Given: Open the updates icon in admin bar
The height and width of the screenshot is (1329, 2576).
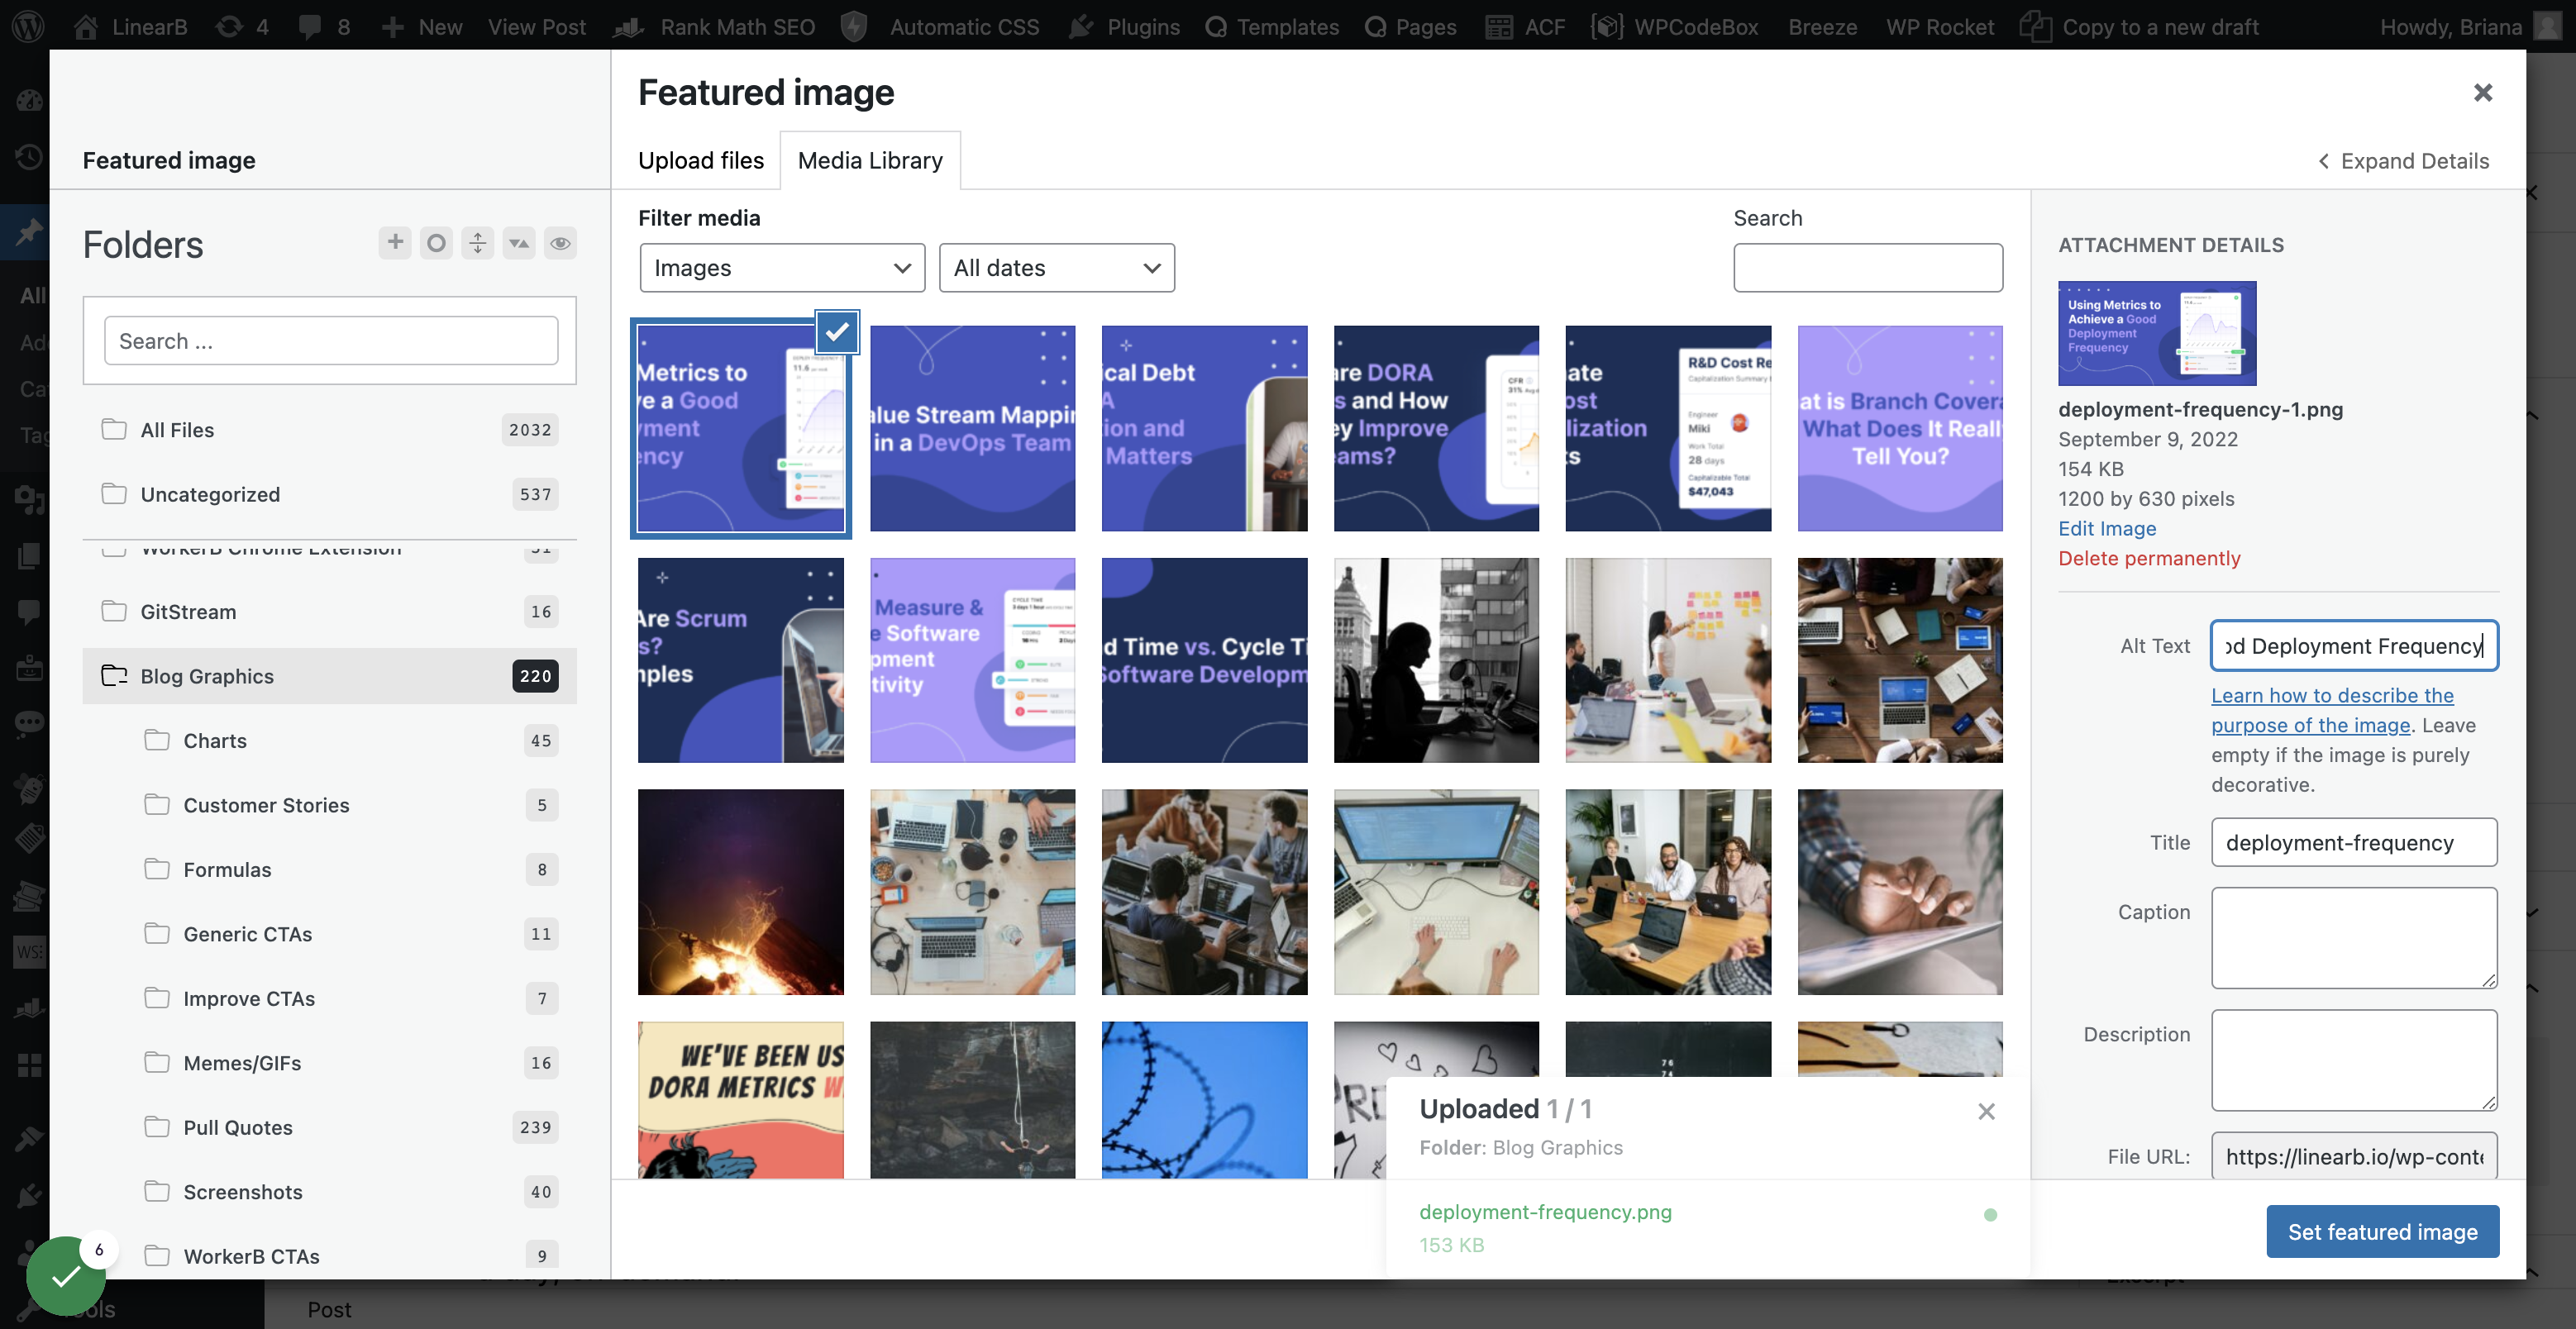Looking at the screenshot, I should click(x=243, y=26).
